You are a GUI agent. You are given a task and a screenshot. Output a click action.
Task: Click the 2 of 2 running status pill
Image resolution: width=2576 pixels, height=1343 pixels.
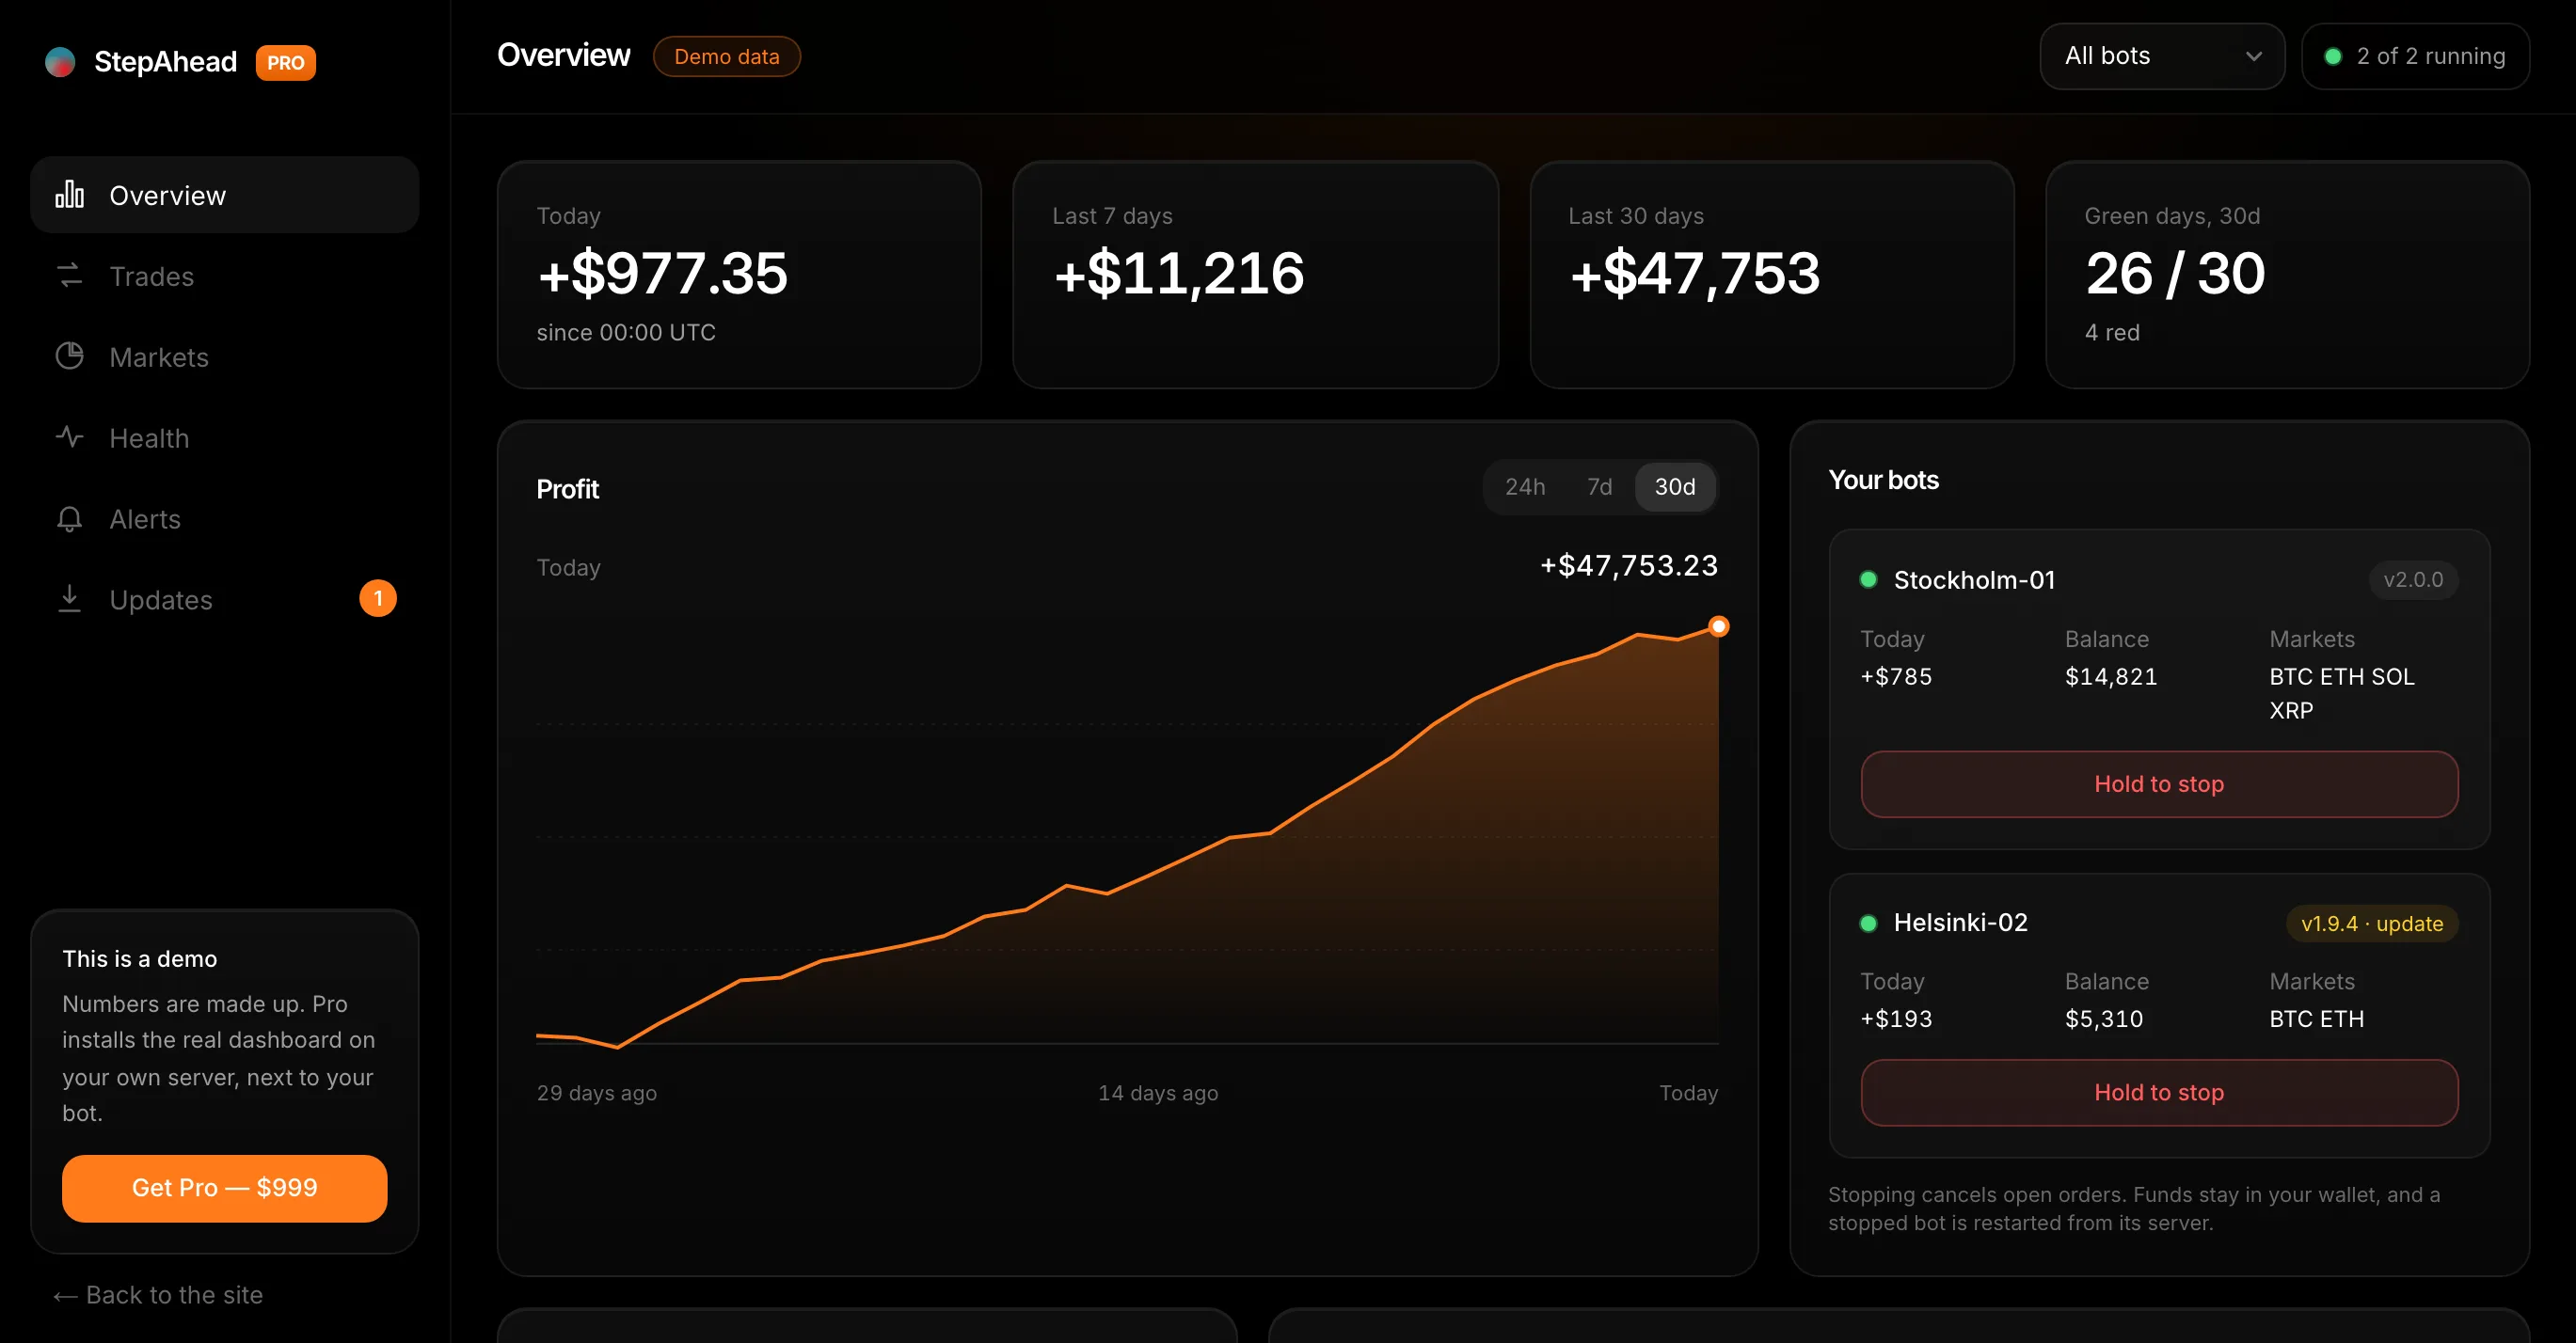click(x=2415, y=56)
